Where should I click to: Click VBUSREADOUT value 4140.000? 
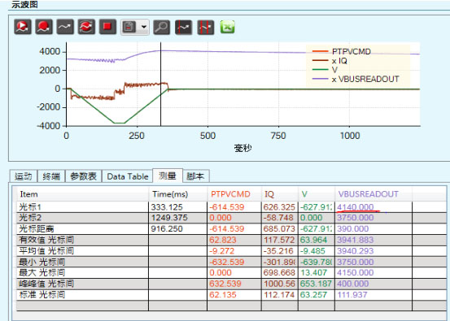[x=356, y=207]
